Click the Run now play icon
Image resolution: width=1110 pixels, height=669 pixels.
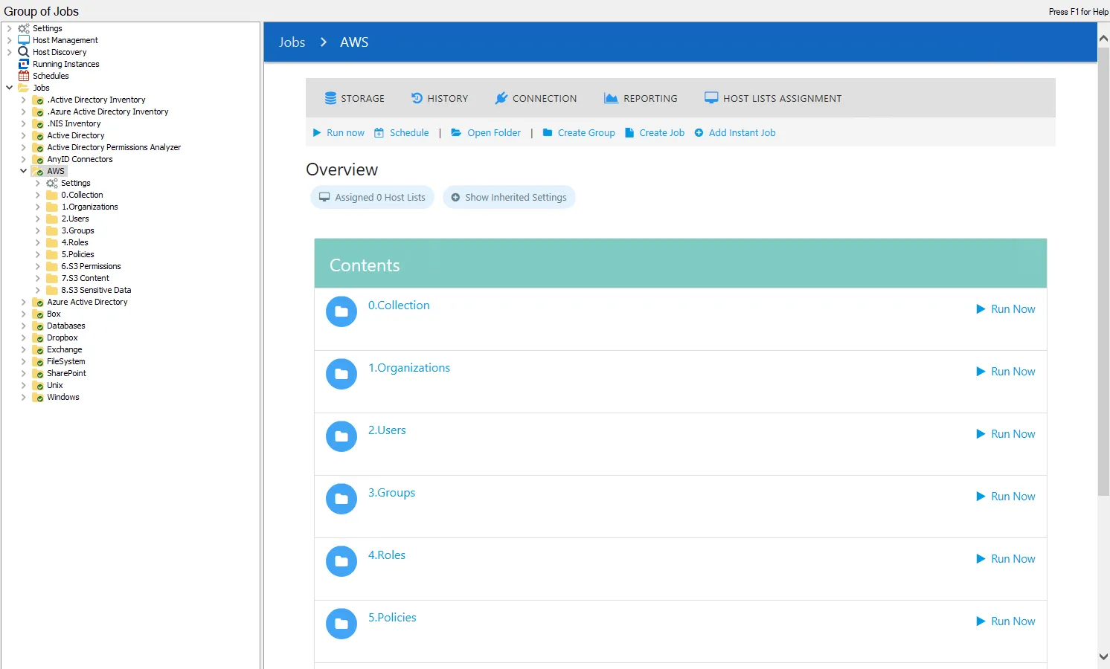[317, 133]
